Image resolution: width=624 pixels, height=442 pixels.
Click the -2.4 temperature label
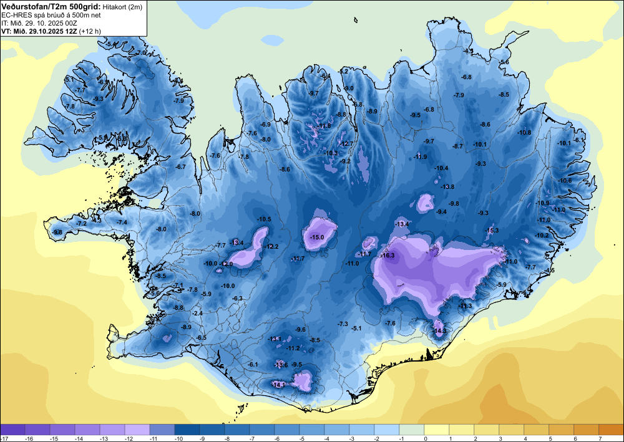(198, 313)
